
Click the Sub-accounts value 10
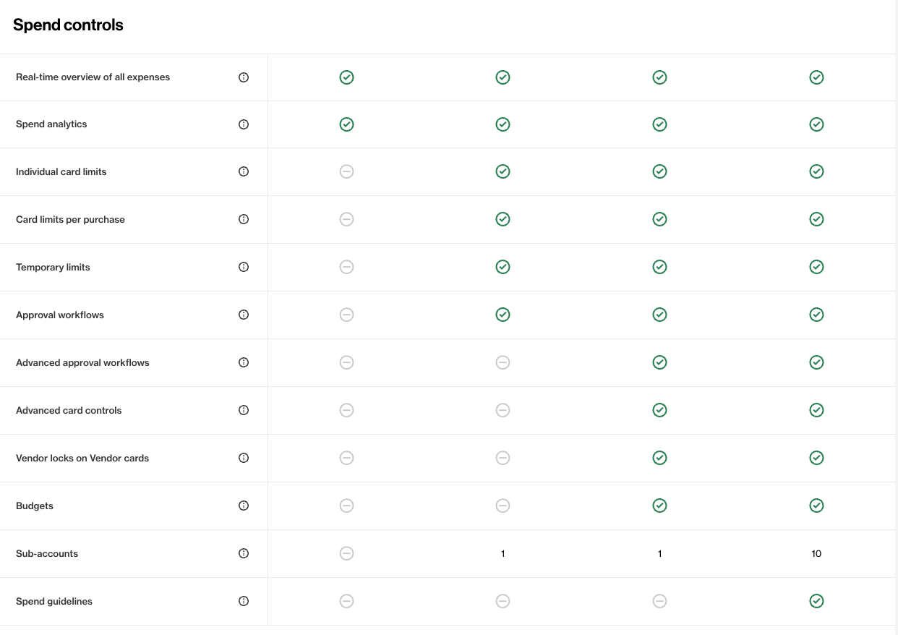(816, 554)
